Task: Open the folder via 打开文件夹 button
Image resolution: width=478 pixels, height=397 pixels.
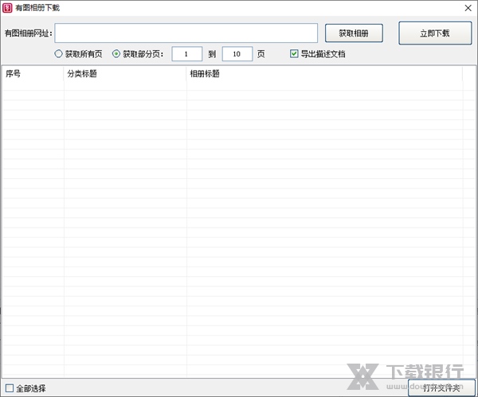Action: 441,388
